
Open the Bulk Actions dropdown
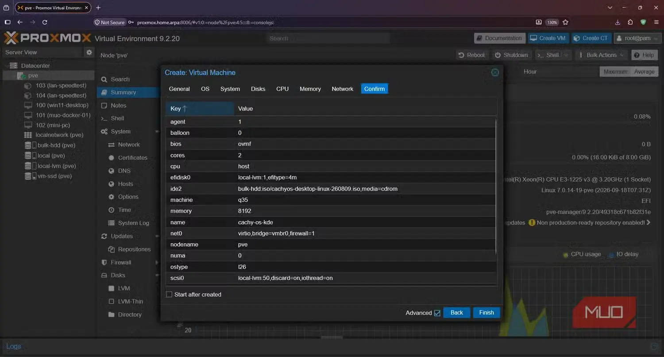click(602, 55)
